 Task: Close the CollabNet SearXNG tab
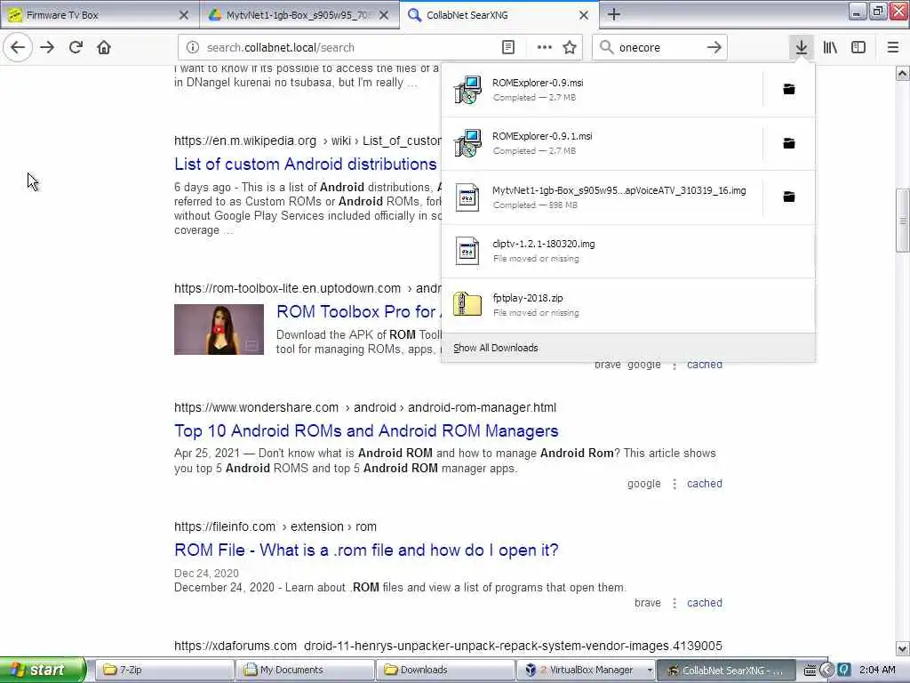[x=584, y=15]
